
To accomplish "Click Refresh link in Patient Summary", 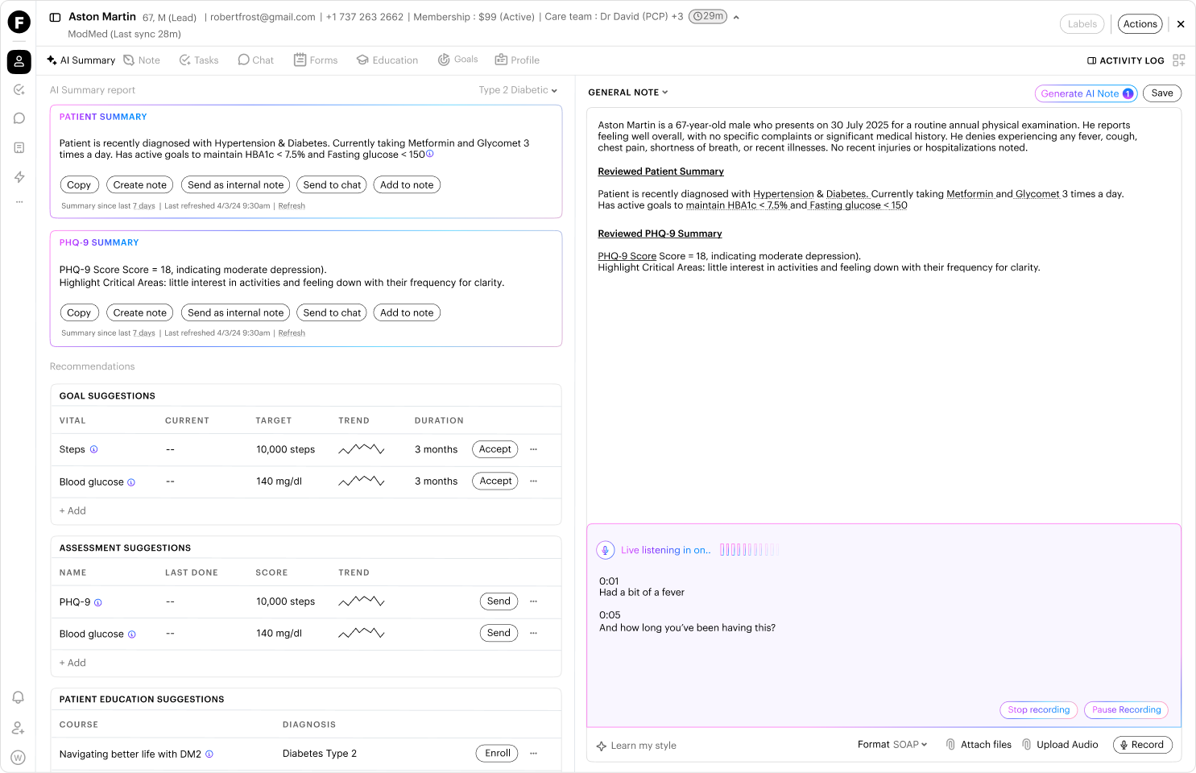I will [292, 206].
